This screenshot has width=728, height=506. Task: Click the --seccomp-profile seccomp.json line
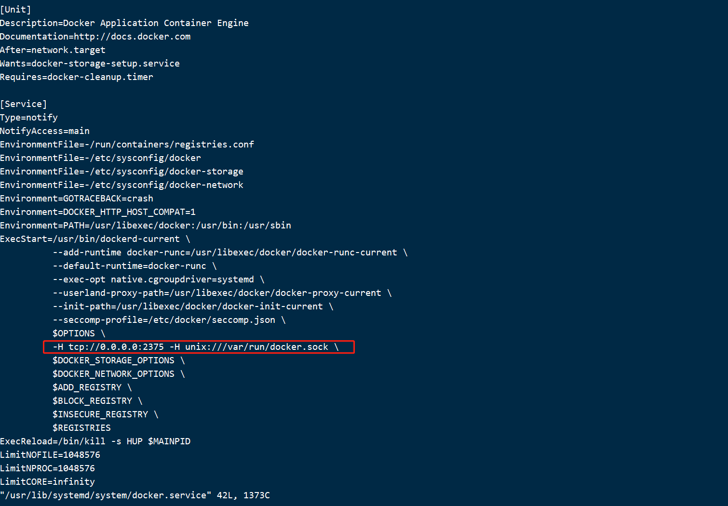click(169, 320)
